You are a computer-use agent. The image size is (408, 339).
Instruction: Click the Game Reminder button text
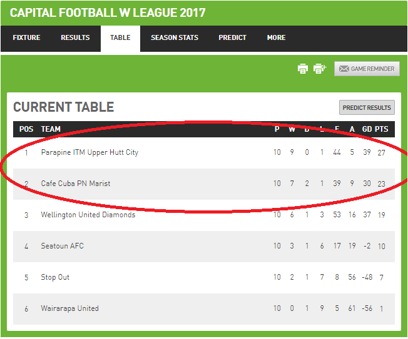(372, 69)
